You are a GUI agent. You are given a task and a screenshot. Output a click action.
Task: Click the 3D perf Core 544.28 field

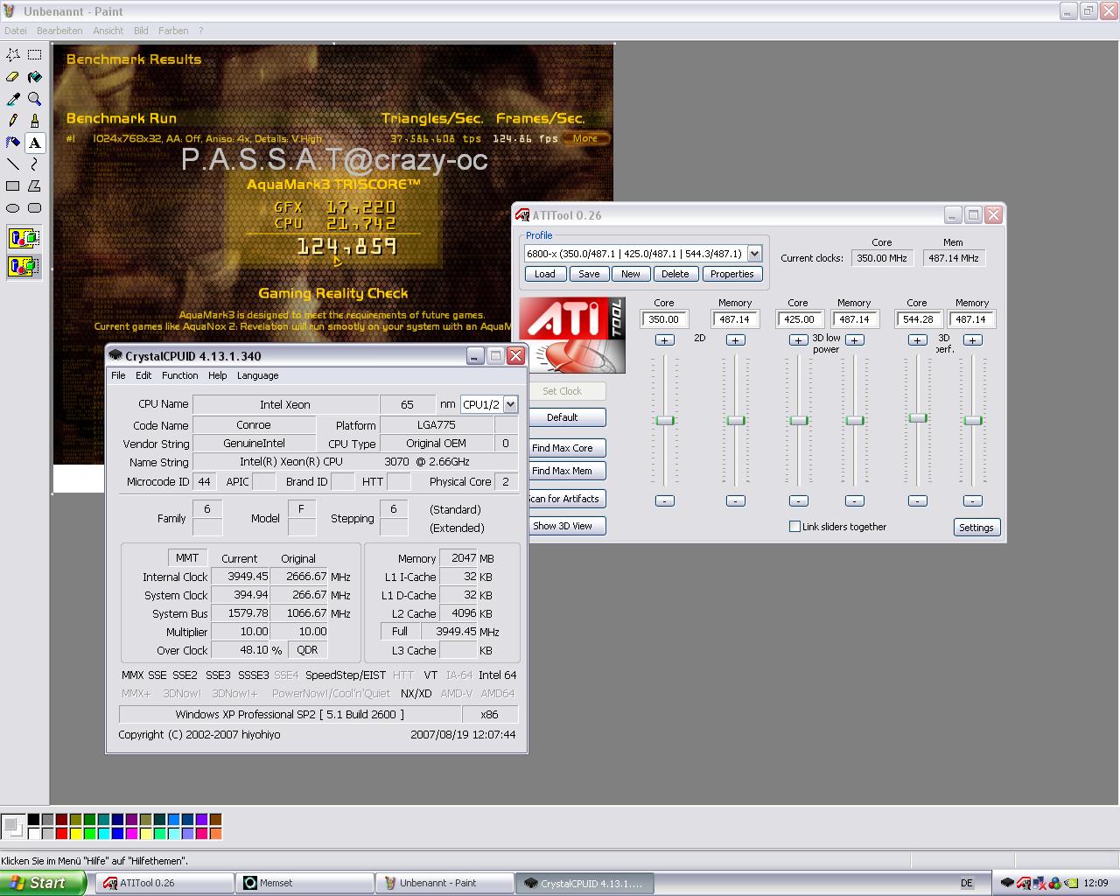(x=918, y=319)
